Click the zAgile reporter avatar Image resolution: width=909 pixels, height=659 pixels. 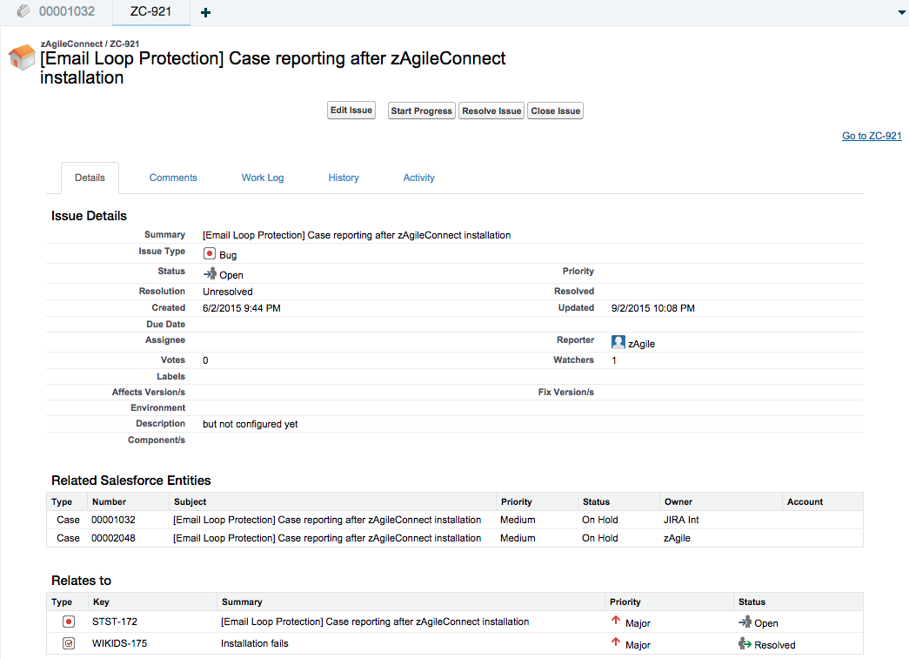click(x=618, y=342)
